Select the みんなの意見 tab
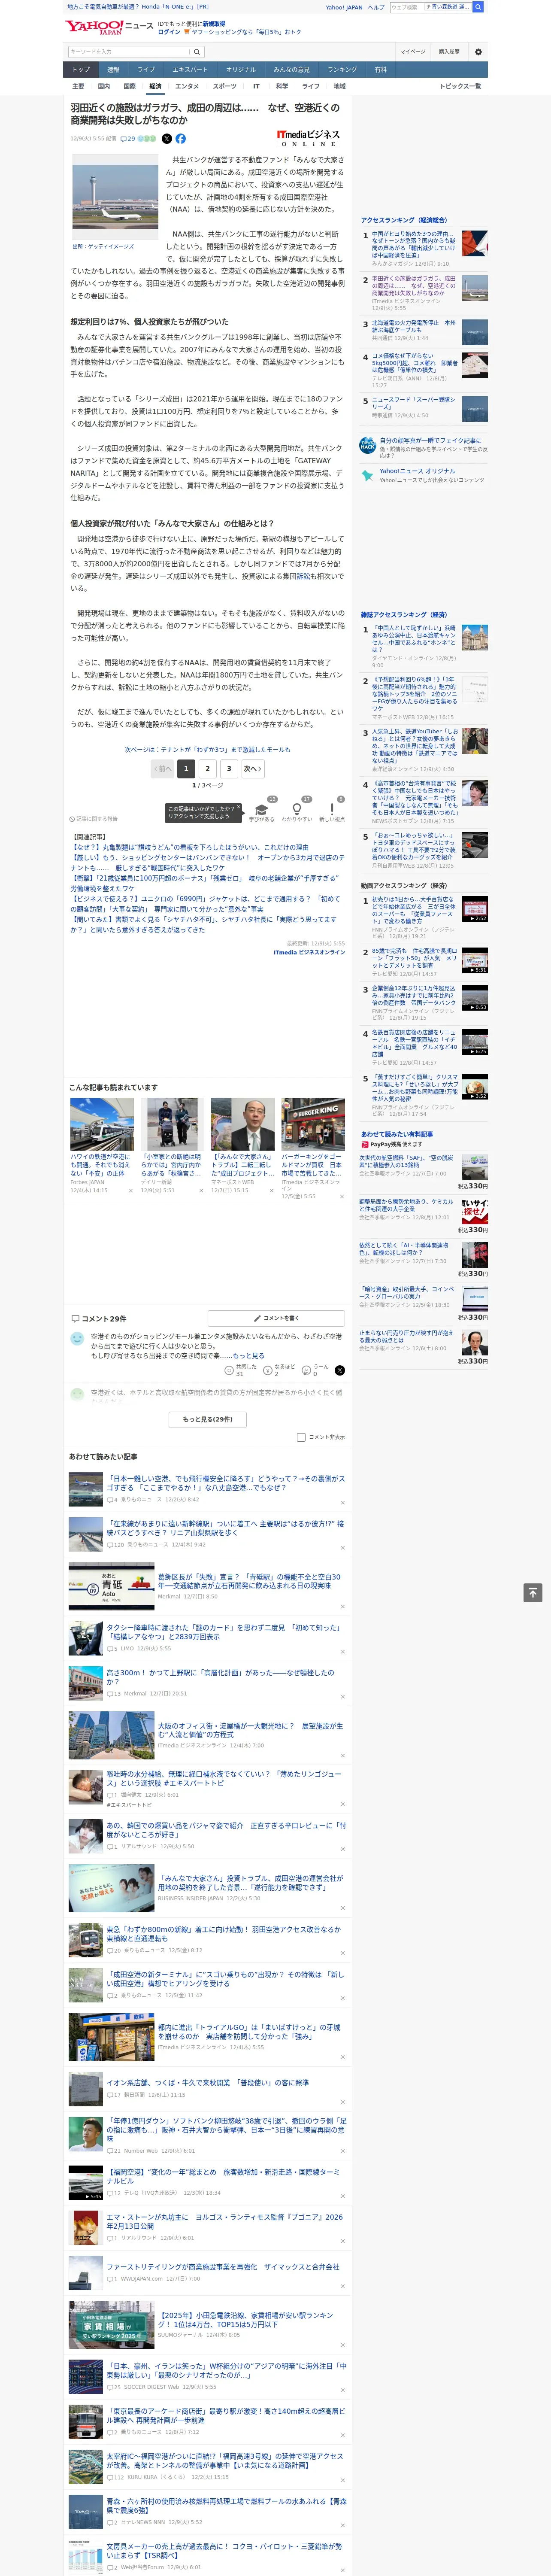 click(291, 70)
